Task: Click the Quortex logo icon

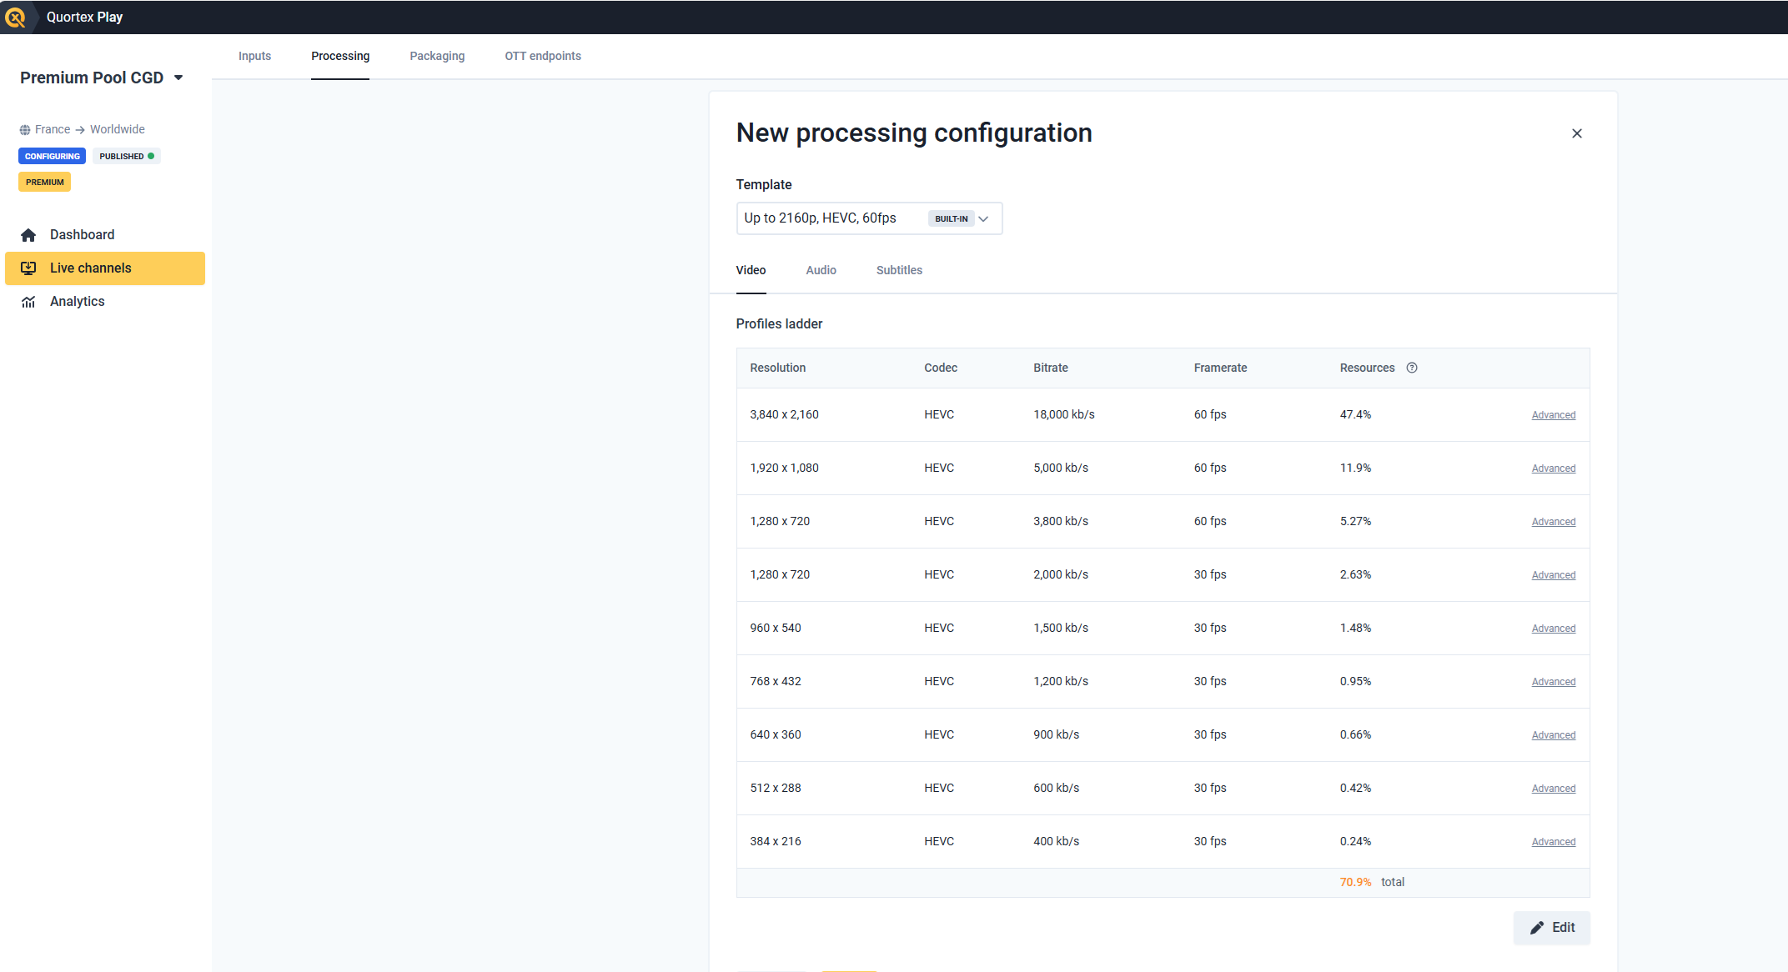Action: [x=15, y=17]
